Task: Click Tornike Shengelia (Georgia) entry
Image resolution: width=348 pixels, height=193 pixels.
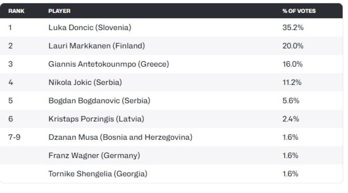Action: coord(98,174)
